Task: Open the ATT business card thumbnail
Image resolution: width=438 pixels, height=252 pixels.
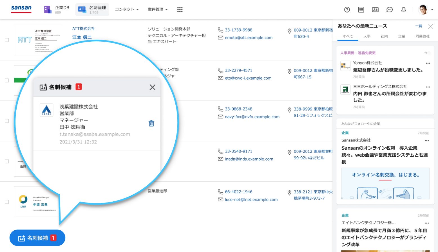Action: click(38, 40)
